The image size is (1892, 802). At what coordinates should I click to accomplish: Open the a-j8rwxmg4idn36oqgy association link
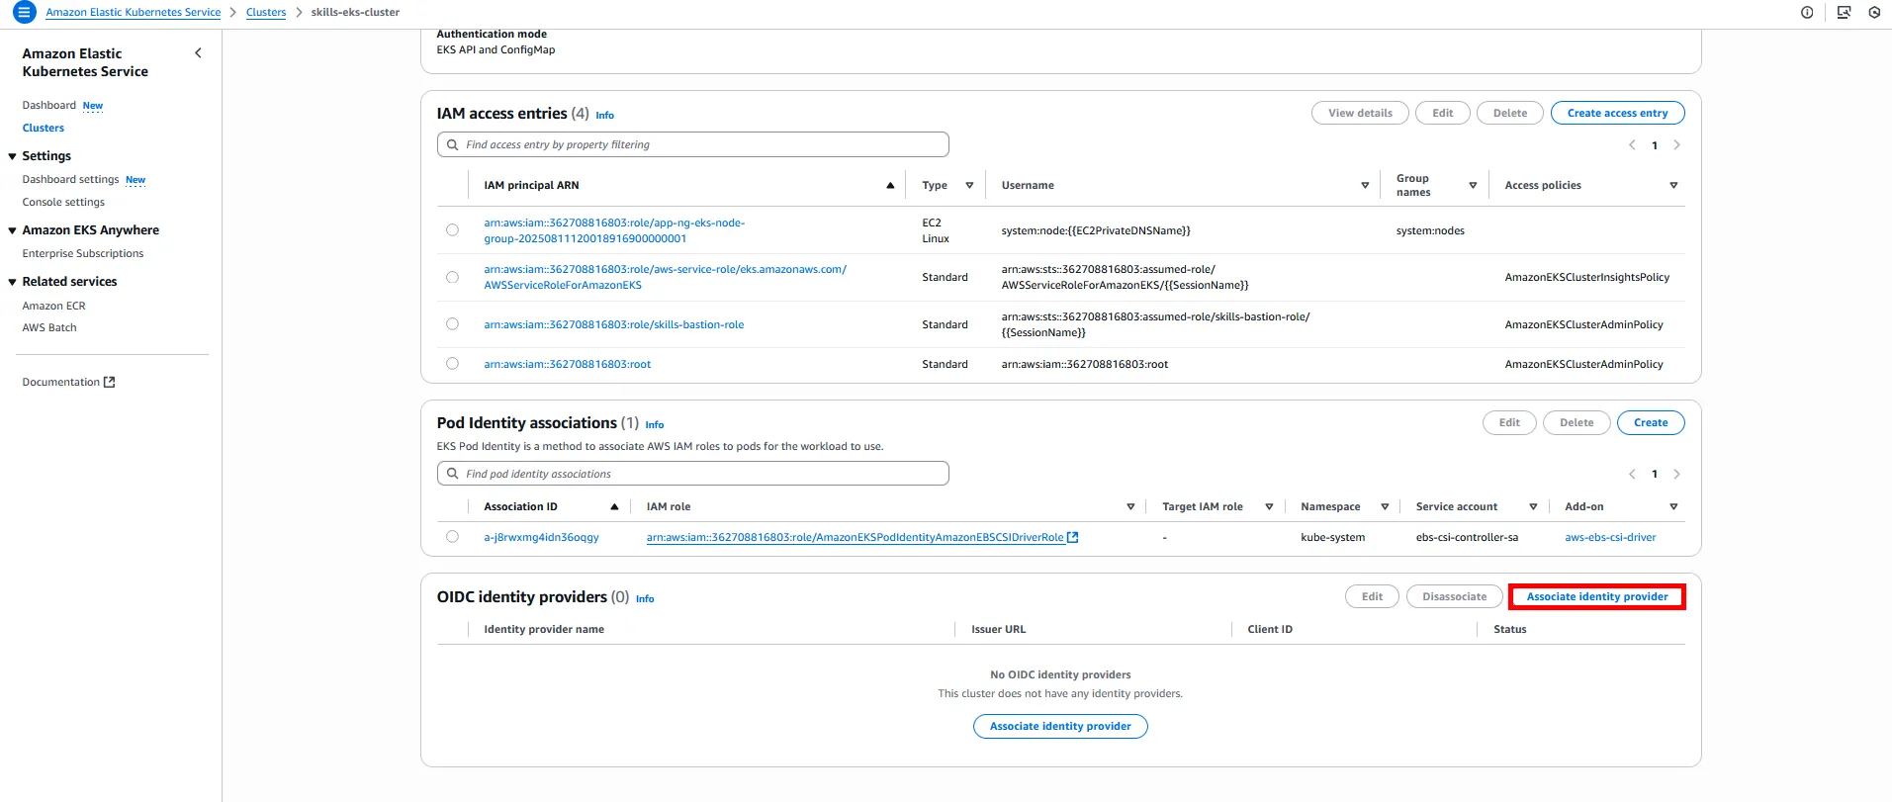pos(541,537)
